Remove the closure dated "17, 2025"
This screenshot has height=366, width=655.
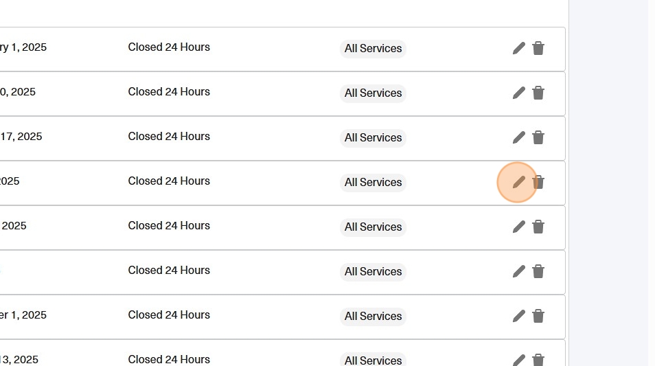[x=538, y=137]
